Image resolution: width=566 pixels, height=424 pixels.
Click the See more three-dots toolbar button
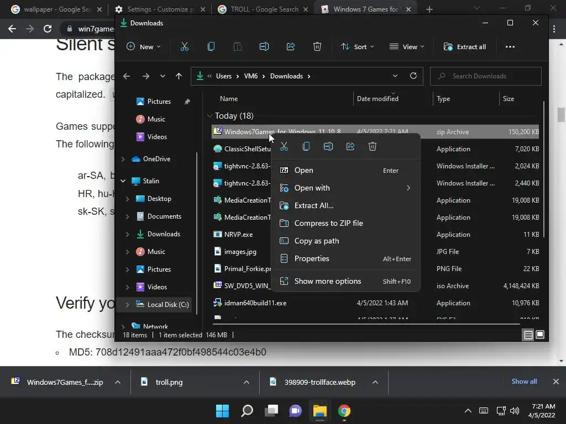point(510,46)
